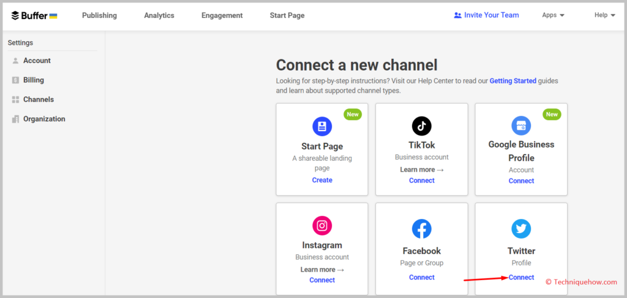Click the Buffer logo icon
The width and height of the screenshot is (627, 298).
pyautogui.click(x=15, y=15)
